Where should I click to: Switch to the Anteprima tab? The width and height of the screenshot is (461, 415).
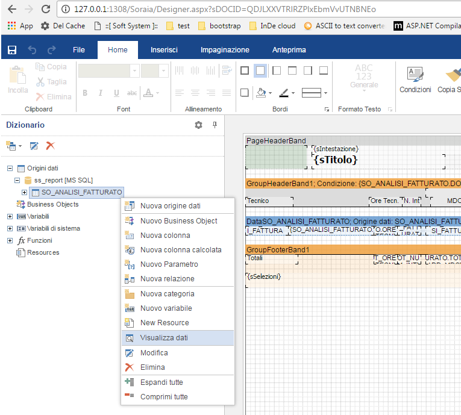(x=289, y=50)
